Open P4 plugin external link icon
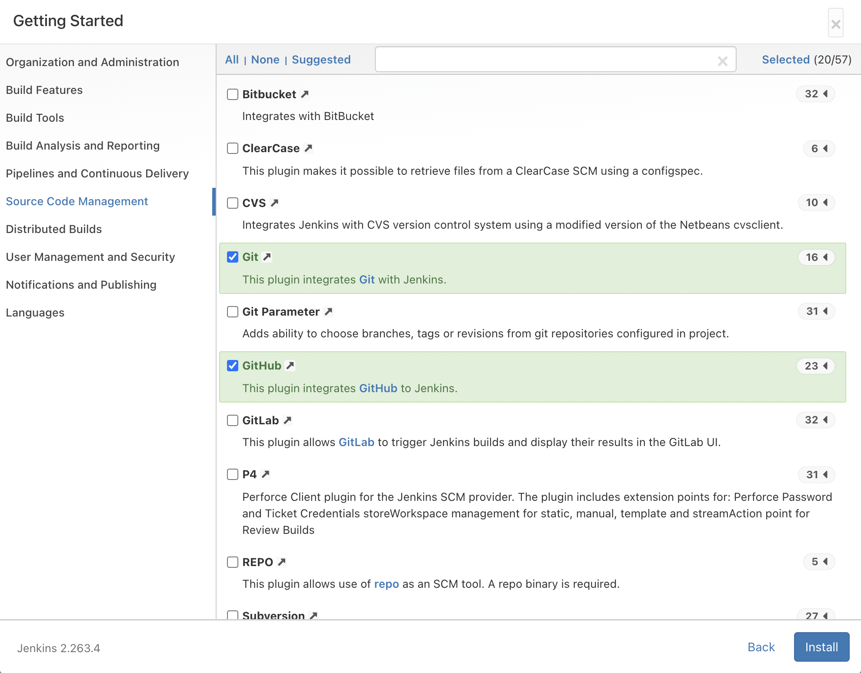The image size is (861, 673). (x=265, y=474)
